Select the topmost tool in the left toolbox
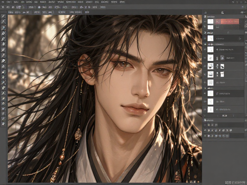Image resolution: width=247 pixels, height=185 pixels. 3,16
